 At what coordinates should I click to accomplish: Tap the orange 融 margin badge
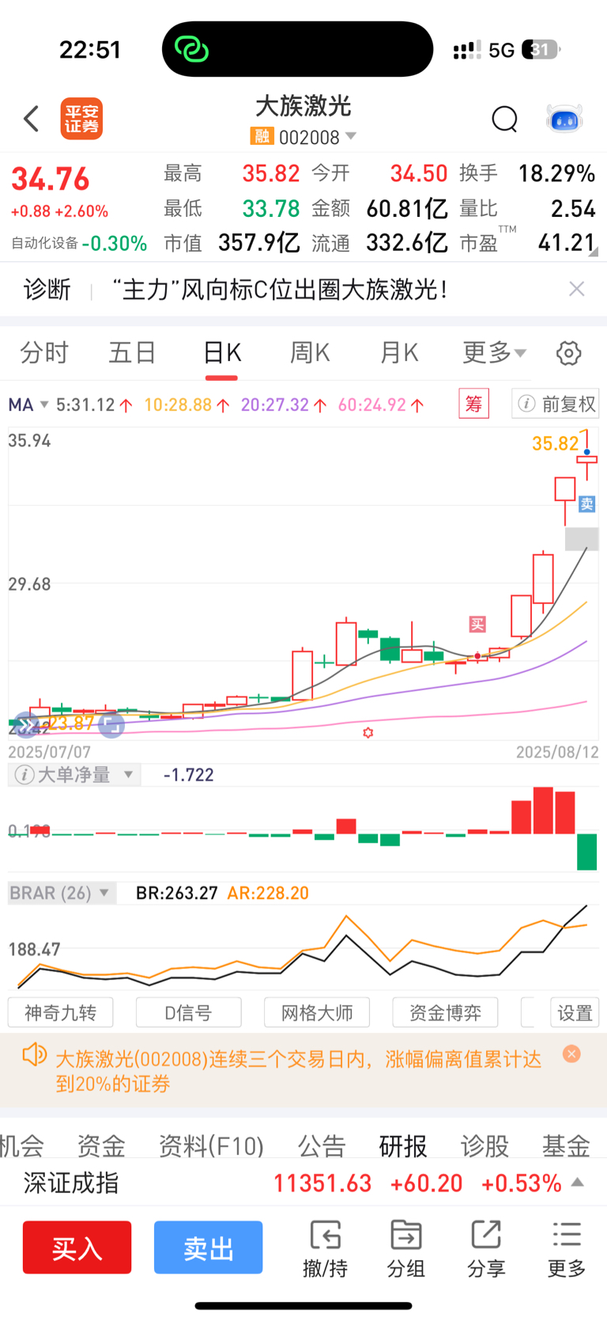[262, 136]
